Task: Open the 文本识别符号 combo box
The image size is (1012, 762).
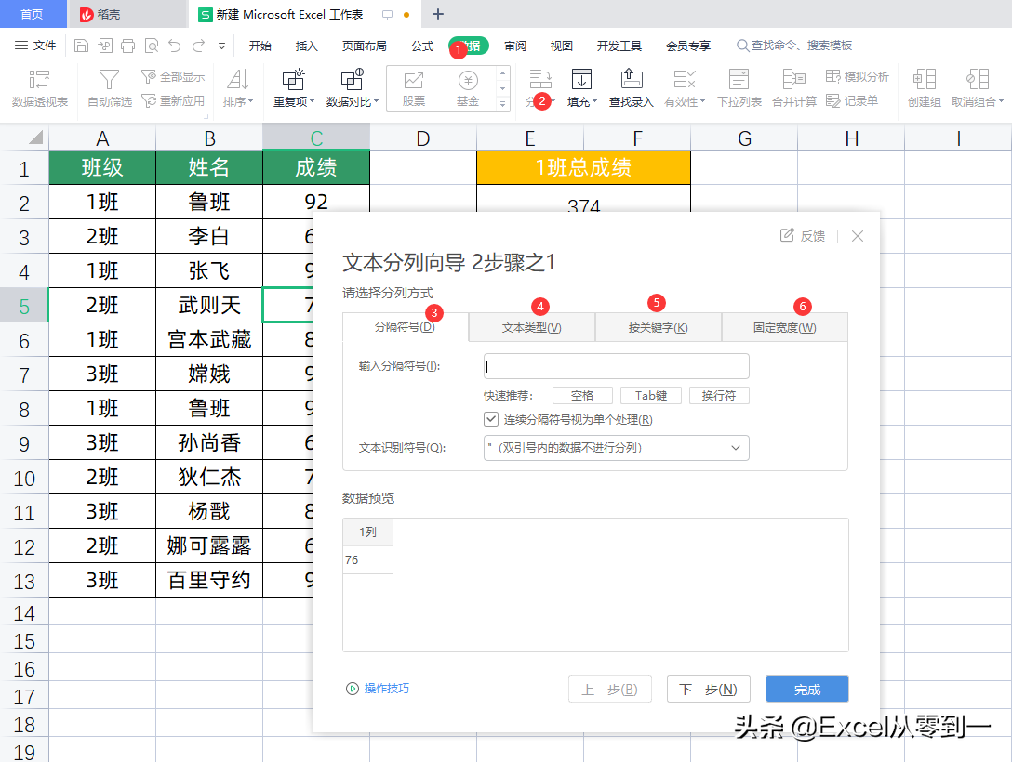Action: point(617,448)
